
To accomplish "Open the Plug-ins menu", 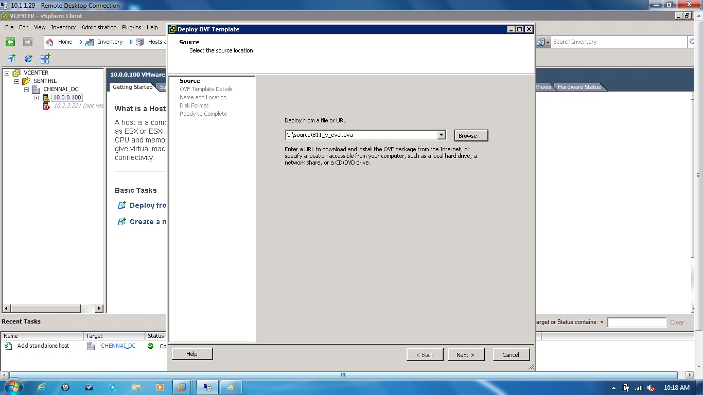I will click(131, 27).
